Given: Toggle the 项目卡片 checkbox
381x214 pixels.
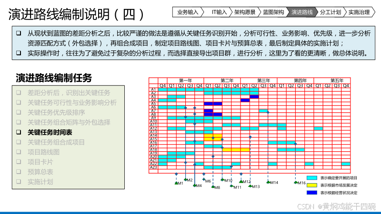Looking at the screenshot, I should tap(19, 162).
